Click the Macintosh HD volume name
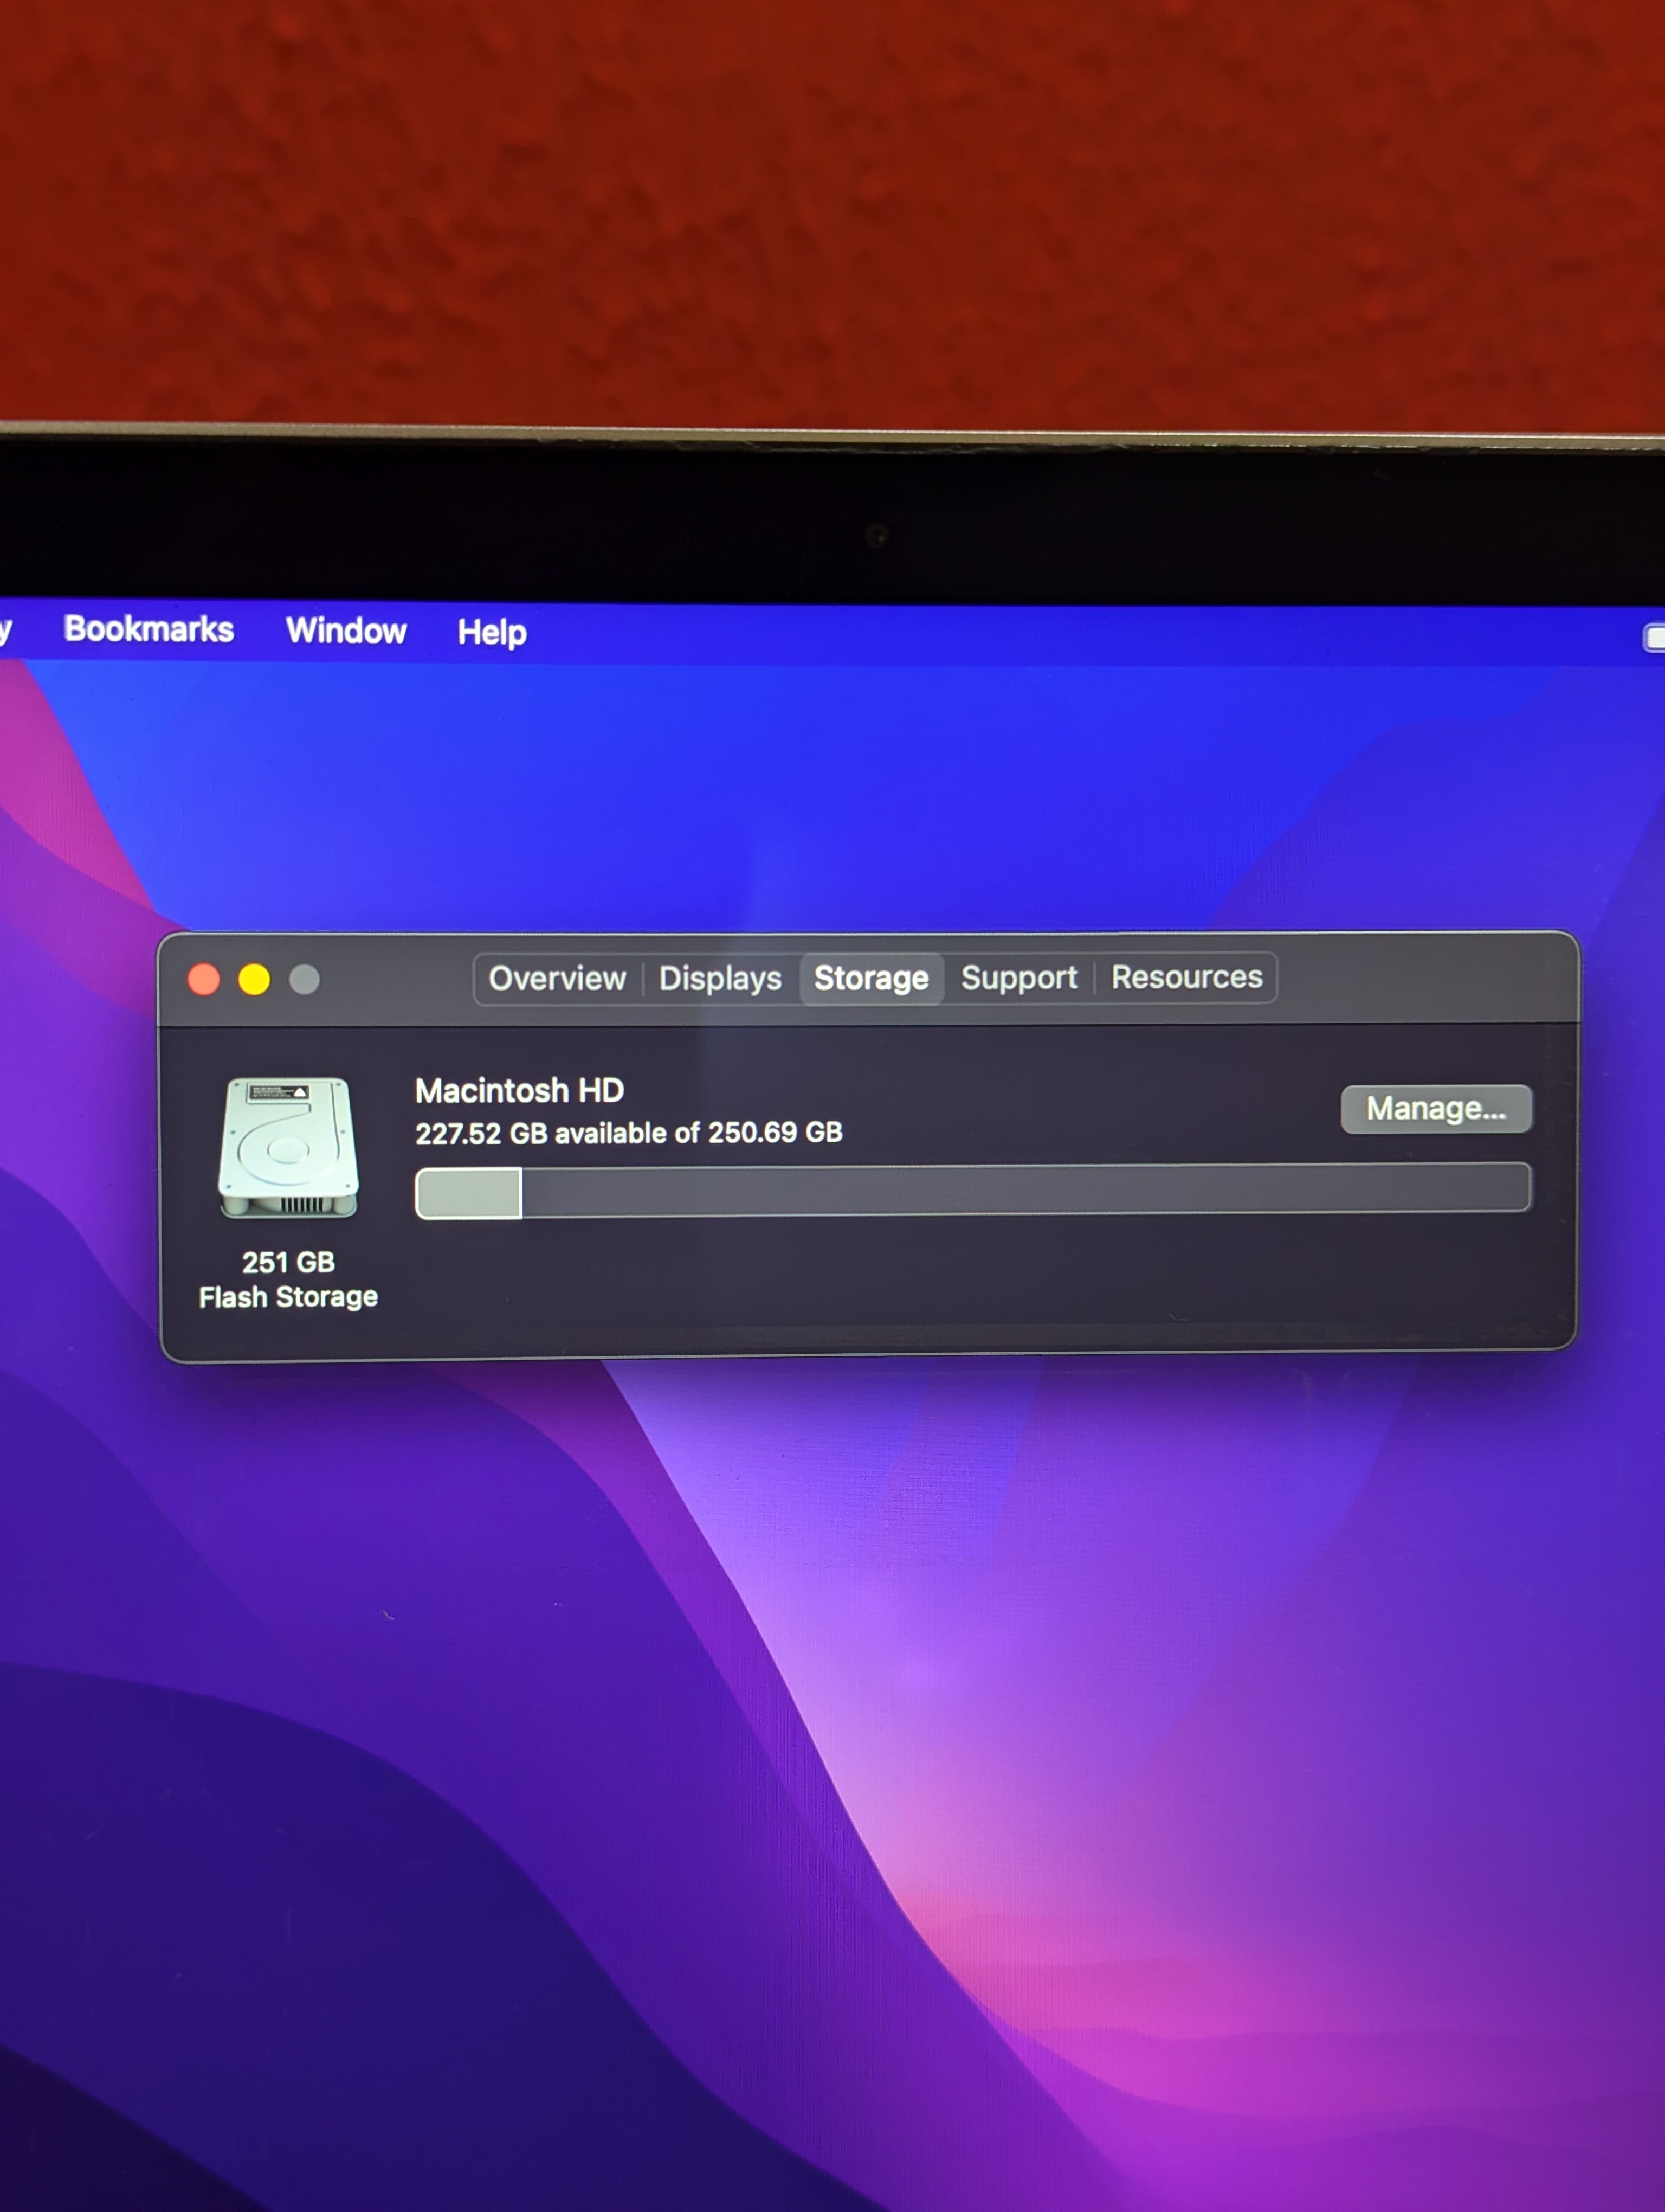Image resolution: width=1665 pixels, height=2212 pixels. click(520, 1090)
